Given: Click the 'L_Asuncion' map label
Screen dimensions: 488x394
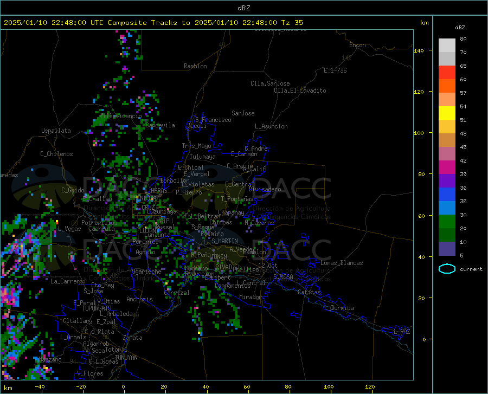Looking at the screenshot, I should click(271, 126).
